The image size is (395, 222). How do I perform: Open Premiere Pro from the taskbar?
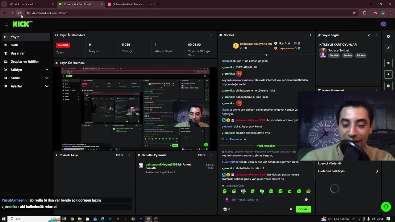pyautogui.click(x=141, y=219)
